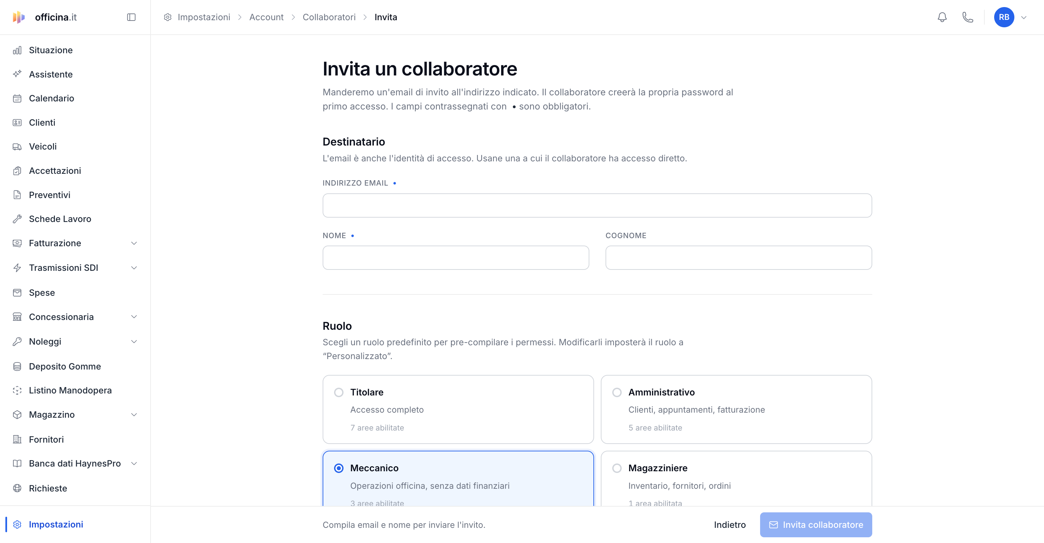This screenshot has height=543, width=1044.
Task: Click the Fatturazione banknote icon
Action: coord(17,243)
